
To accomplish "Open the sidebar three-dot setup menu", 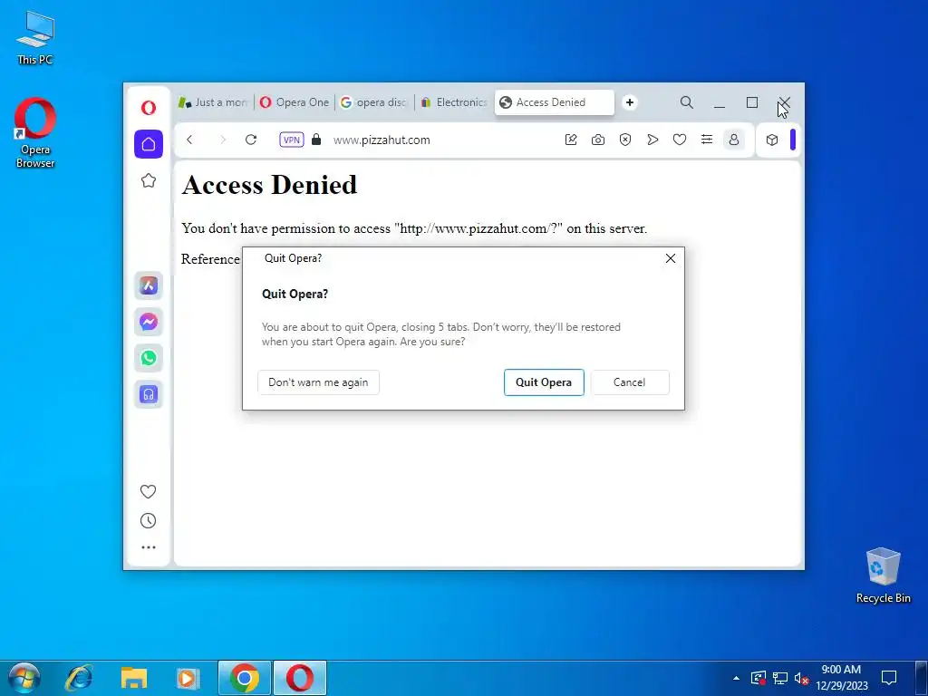I will [149, 547].
